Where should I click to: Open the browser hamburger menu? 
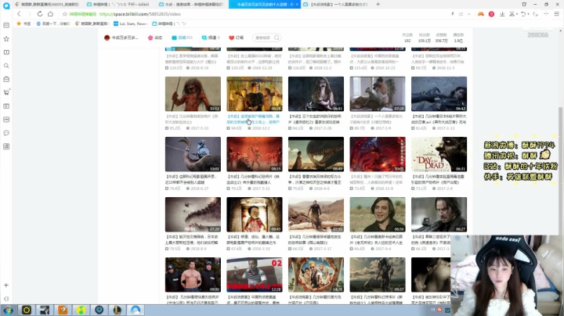556,14
